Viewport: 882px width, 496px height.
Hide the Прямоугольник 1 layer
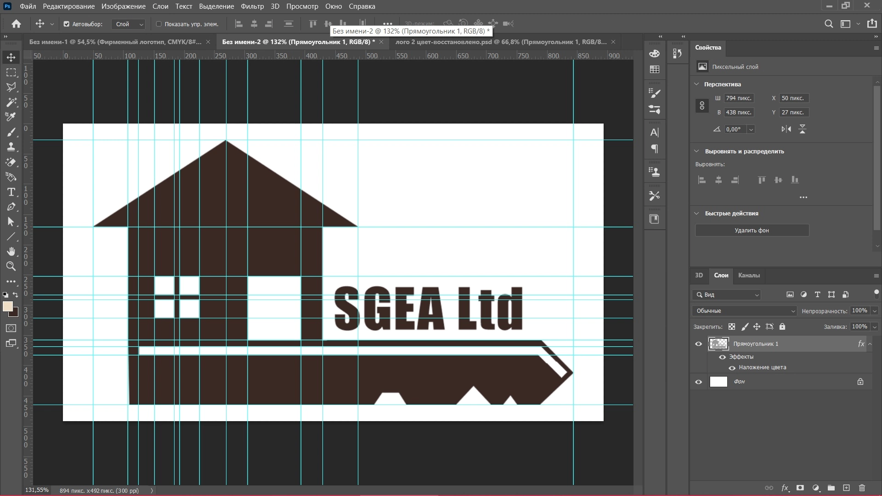pyautogui.click(x=699, y=344)
